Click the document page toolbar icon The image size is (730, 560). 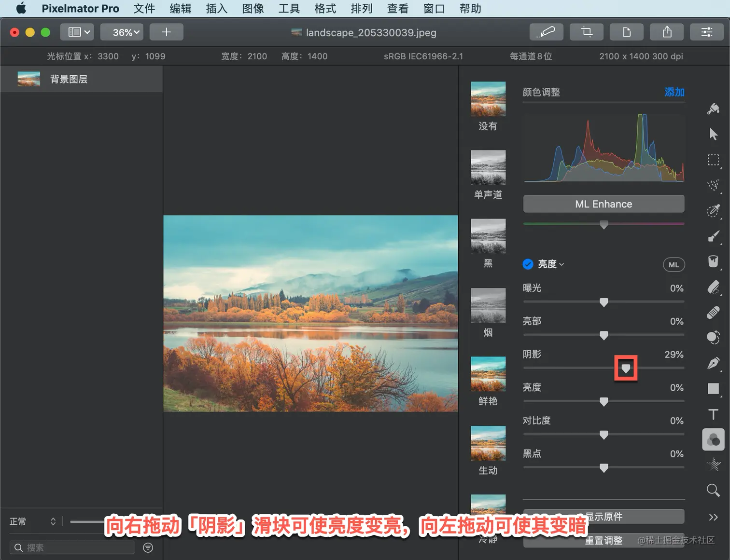(x=627, y=32)
